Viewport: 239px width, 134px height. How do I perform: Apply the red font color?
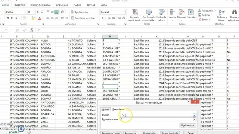tap(40, 18)
